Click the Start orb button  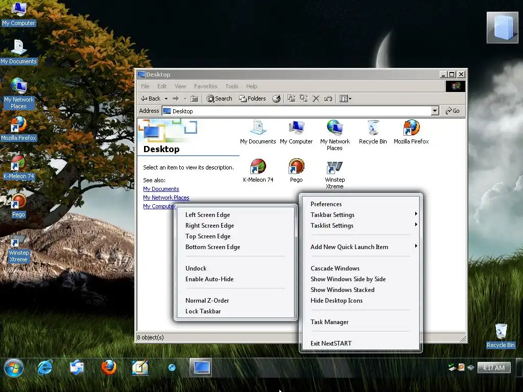14,367
